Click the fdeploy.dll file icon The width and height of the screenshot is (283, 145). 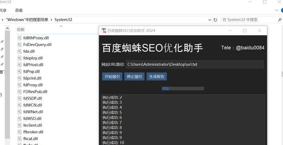click(20, 58)
